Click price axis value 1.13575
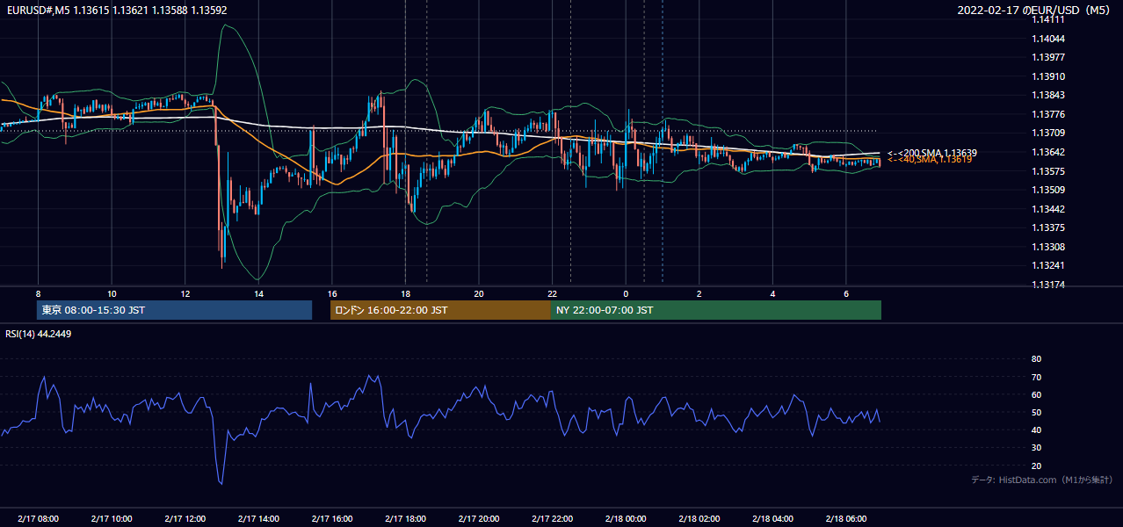 [1049, 171]
